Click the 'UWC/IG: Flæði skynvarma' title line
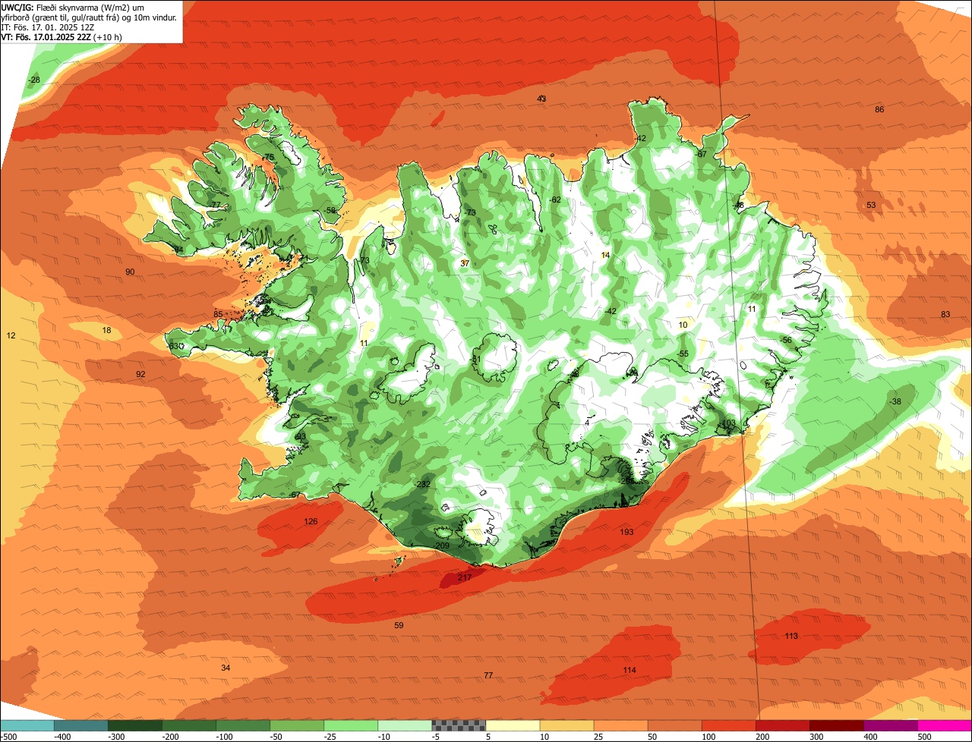Screen dimensions: 972x742 73,7
